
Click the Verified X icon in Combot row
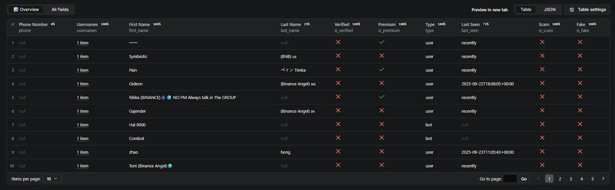tap(338, 138)
